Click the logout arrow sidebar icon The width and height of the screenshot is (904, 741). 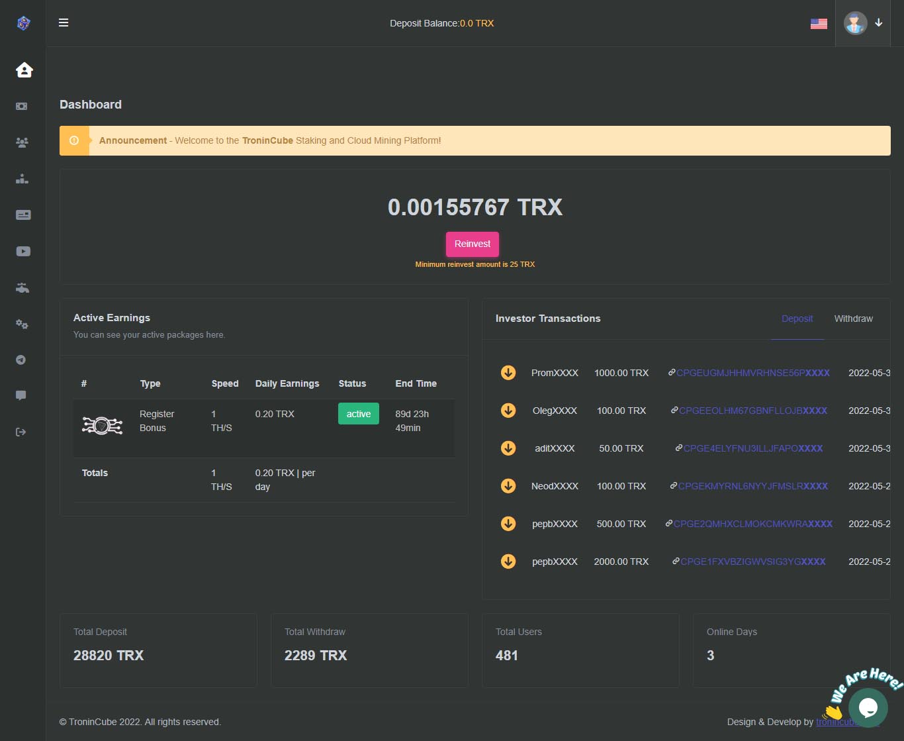coord(21,432)
